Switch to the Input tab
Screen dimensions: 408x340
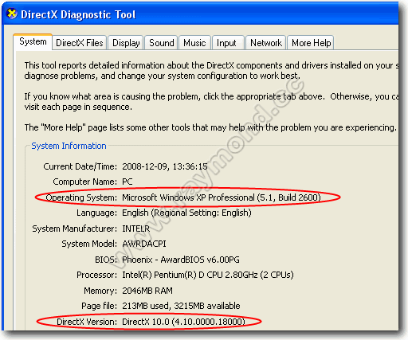(x=228, y=43)
